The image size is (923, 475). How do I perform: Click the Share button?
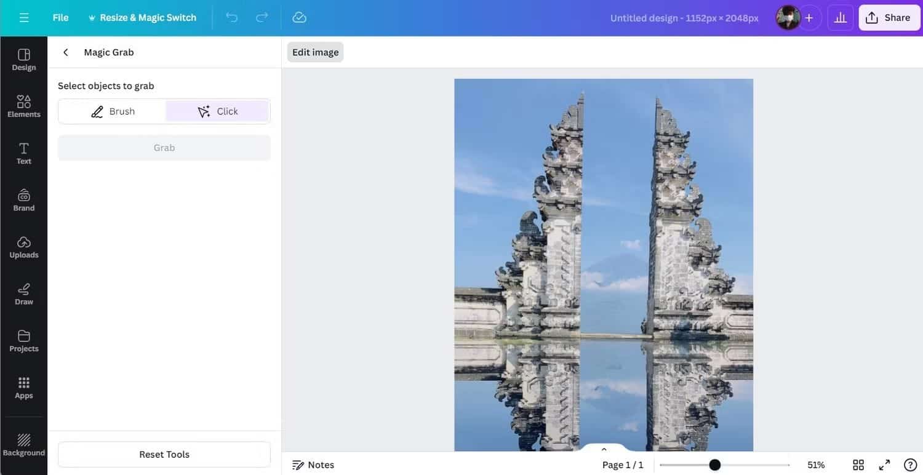tap(889, 18)
